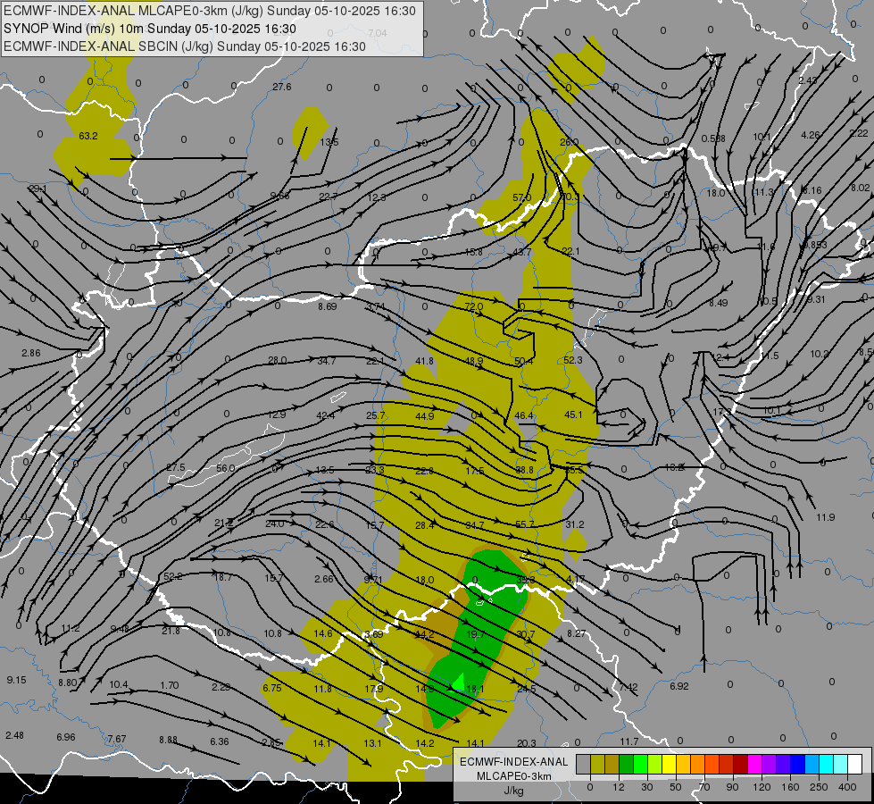Click the map value '6.92'
The image size is (874, 804).
(x=678, y=686)
